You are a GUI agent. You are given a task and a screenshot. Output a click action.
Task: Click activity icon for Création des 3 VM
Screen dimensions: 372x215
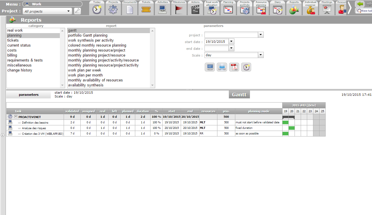(10, 133)
